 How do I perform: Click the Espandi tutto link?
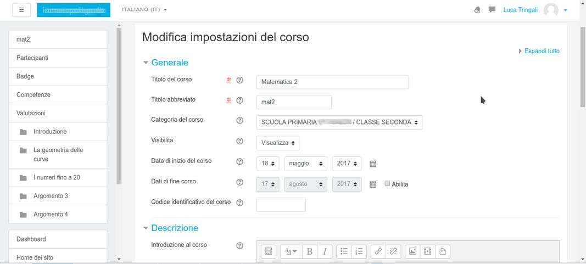(542, 51)
